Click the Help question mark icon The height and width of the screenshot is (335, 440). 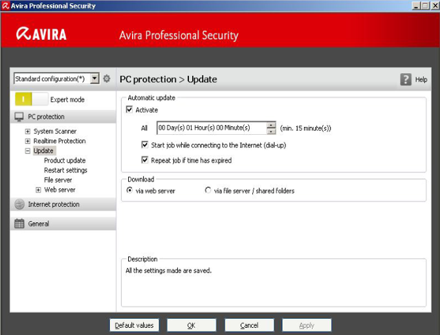pyautogui.click(x=406, y=79)
